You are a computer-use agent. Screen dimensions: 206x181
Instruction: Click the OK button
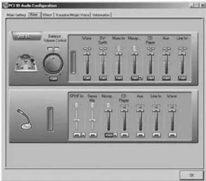tap(192, 175)
